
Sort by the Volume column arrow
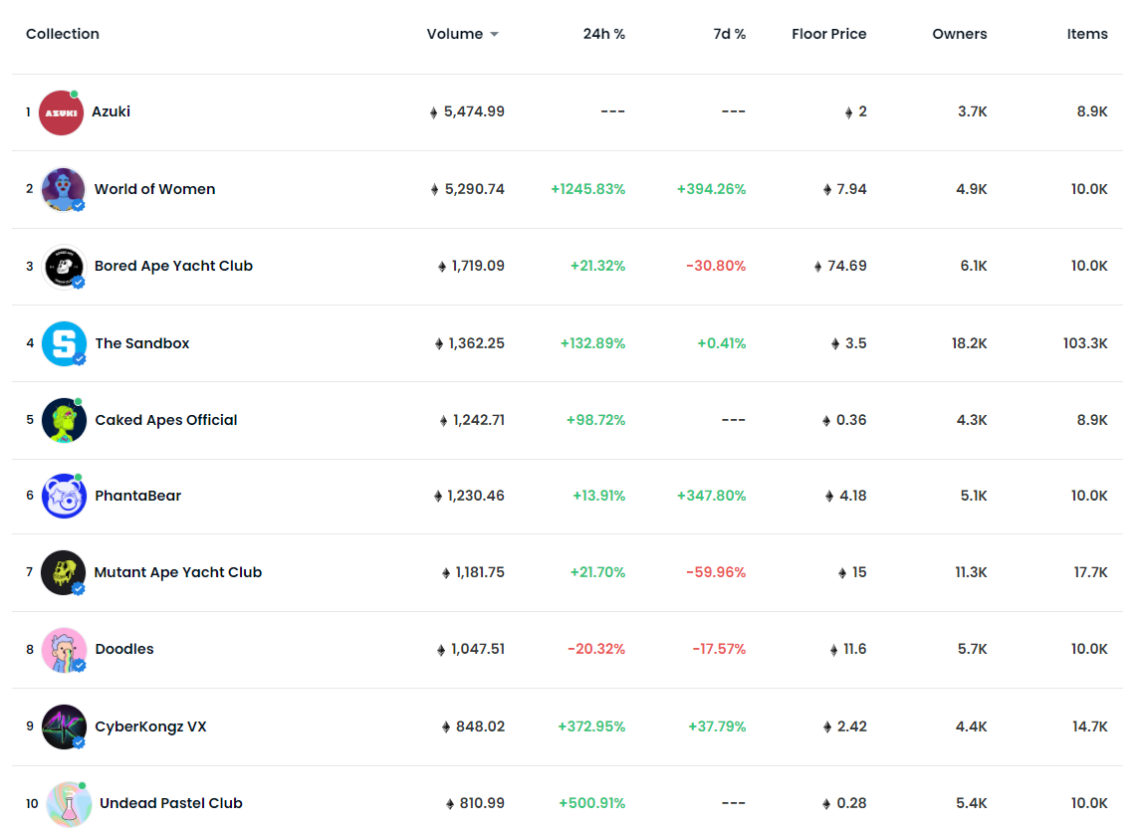[x=495, y=34]
